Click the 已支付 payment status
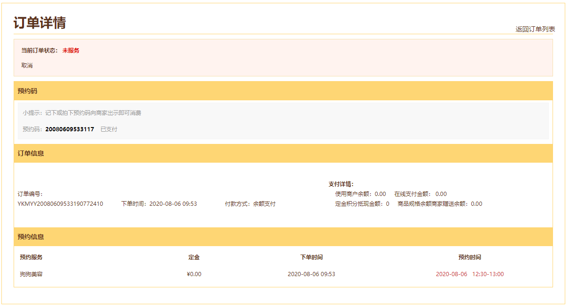The width and height of the screenshot is (569, 308). 109,129
